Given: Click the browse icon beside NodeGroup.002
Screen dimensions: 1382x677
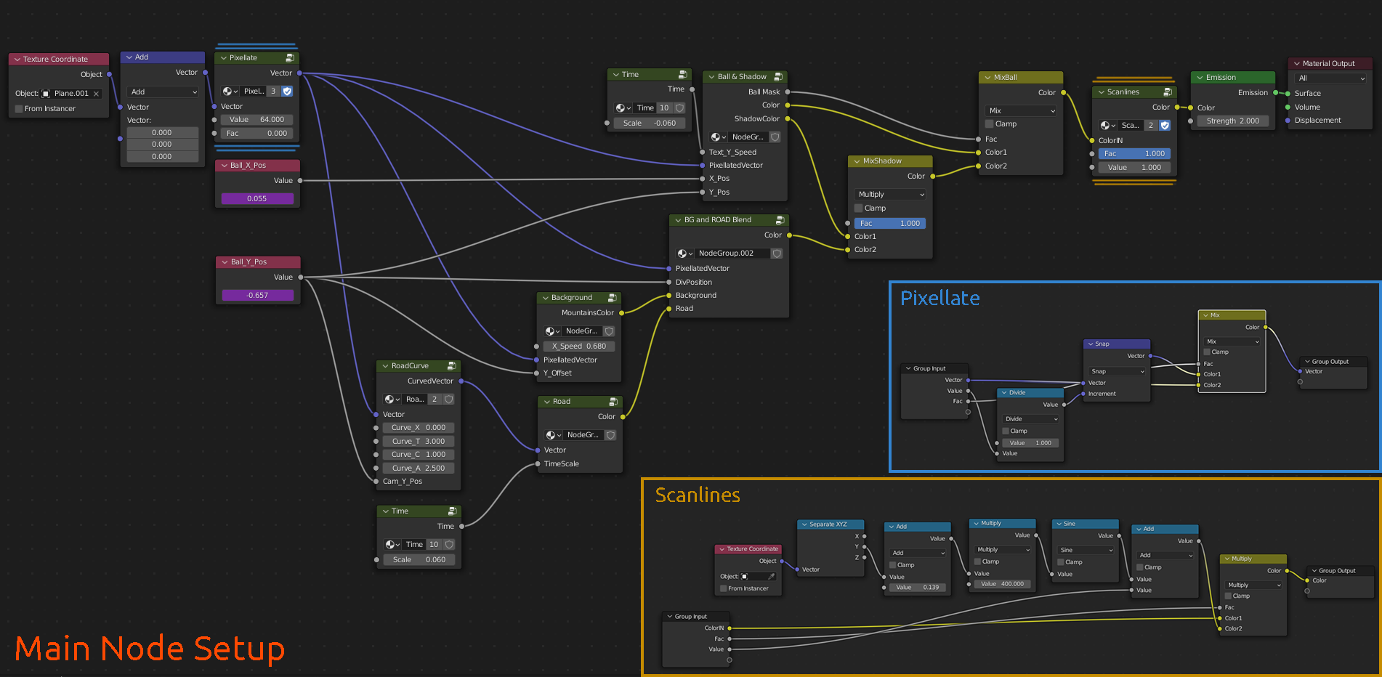Looking at the screenshot, I should tap(684, 253).
